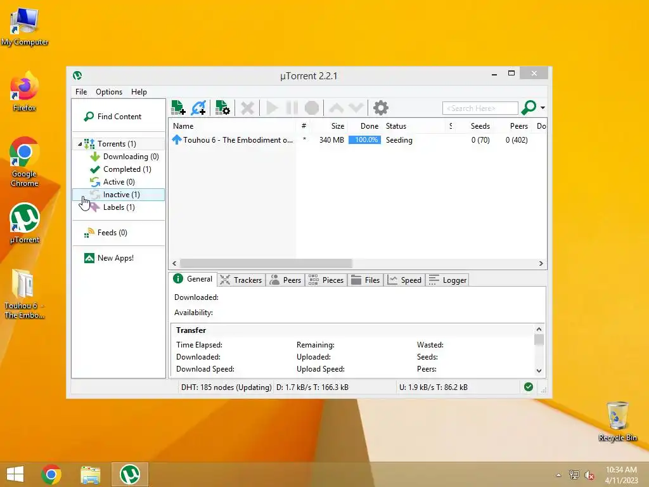Click the green search magnifier icon
649x487 pixels.
coord(529,108)
